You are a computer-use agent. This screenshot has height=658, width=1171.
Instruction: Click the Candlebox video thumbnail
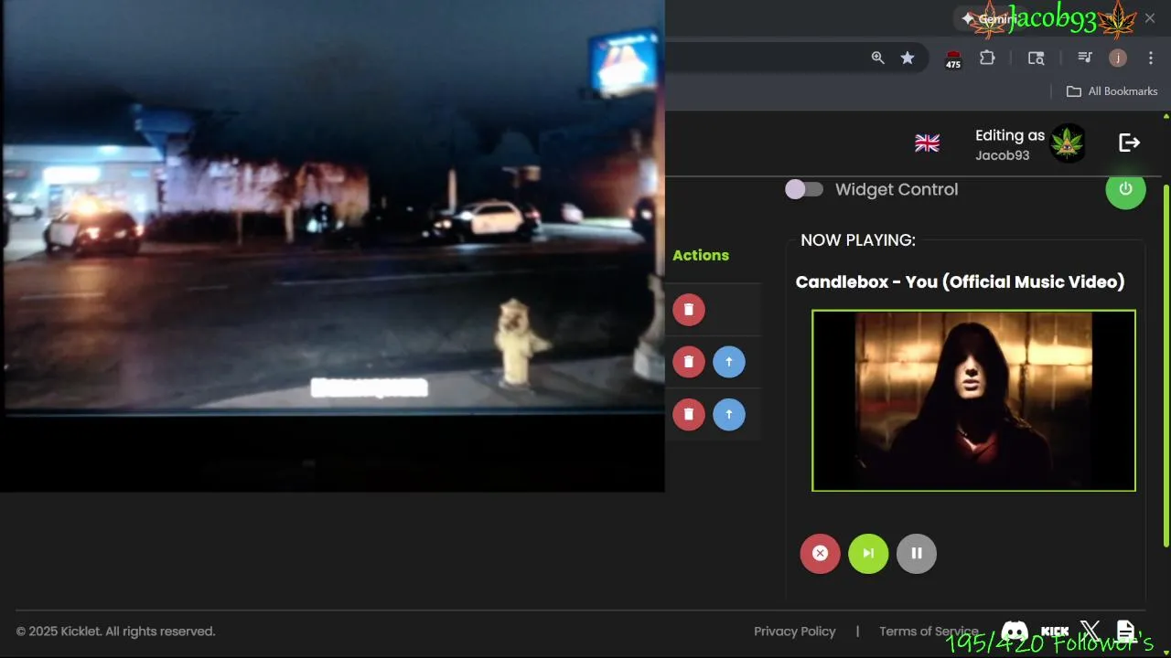973,400
